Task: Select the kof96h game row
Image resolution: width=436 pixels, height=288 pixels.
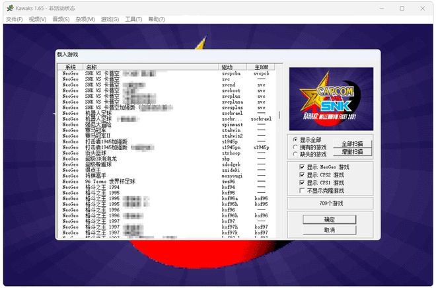Action: (166, 215)
